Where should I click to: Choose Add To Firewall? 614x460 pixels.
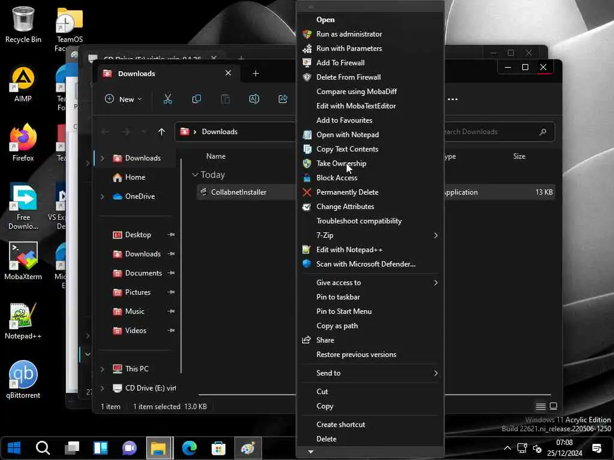(x=370, y=62)
